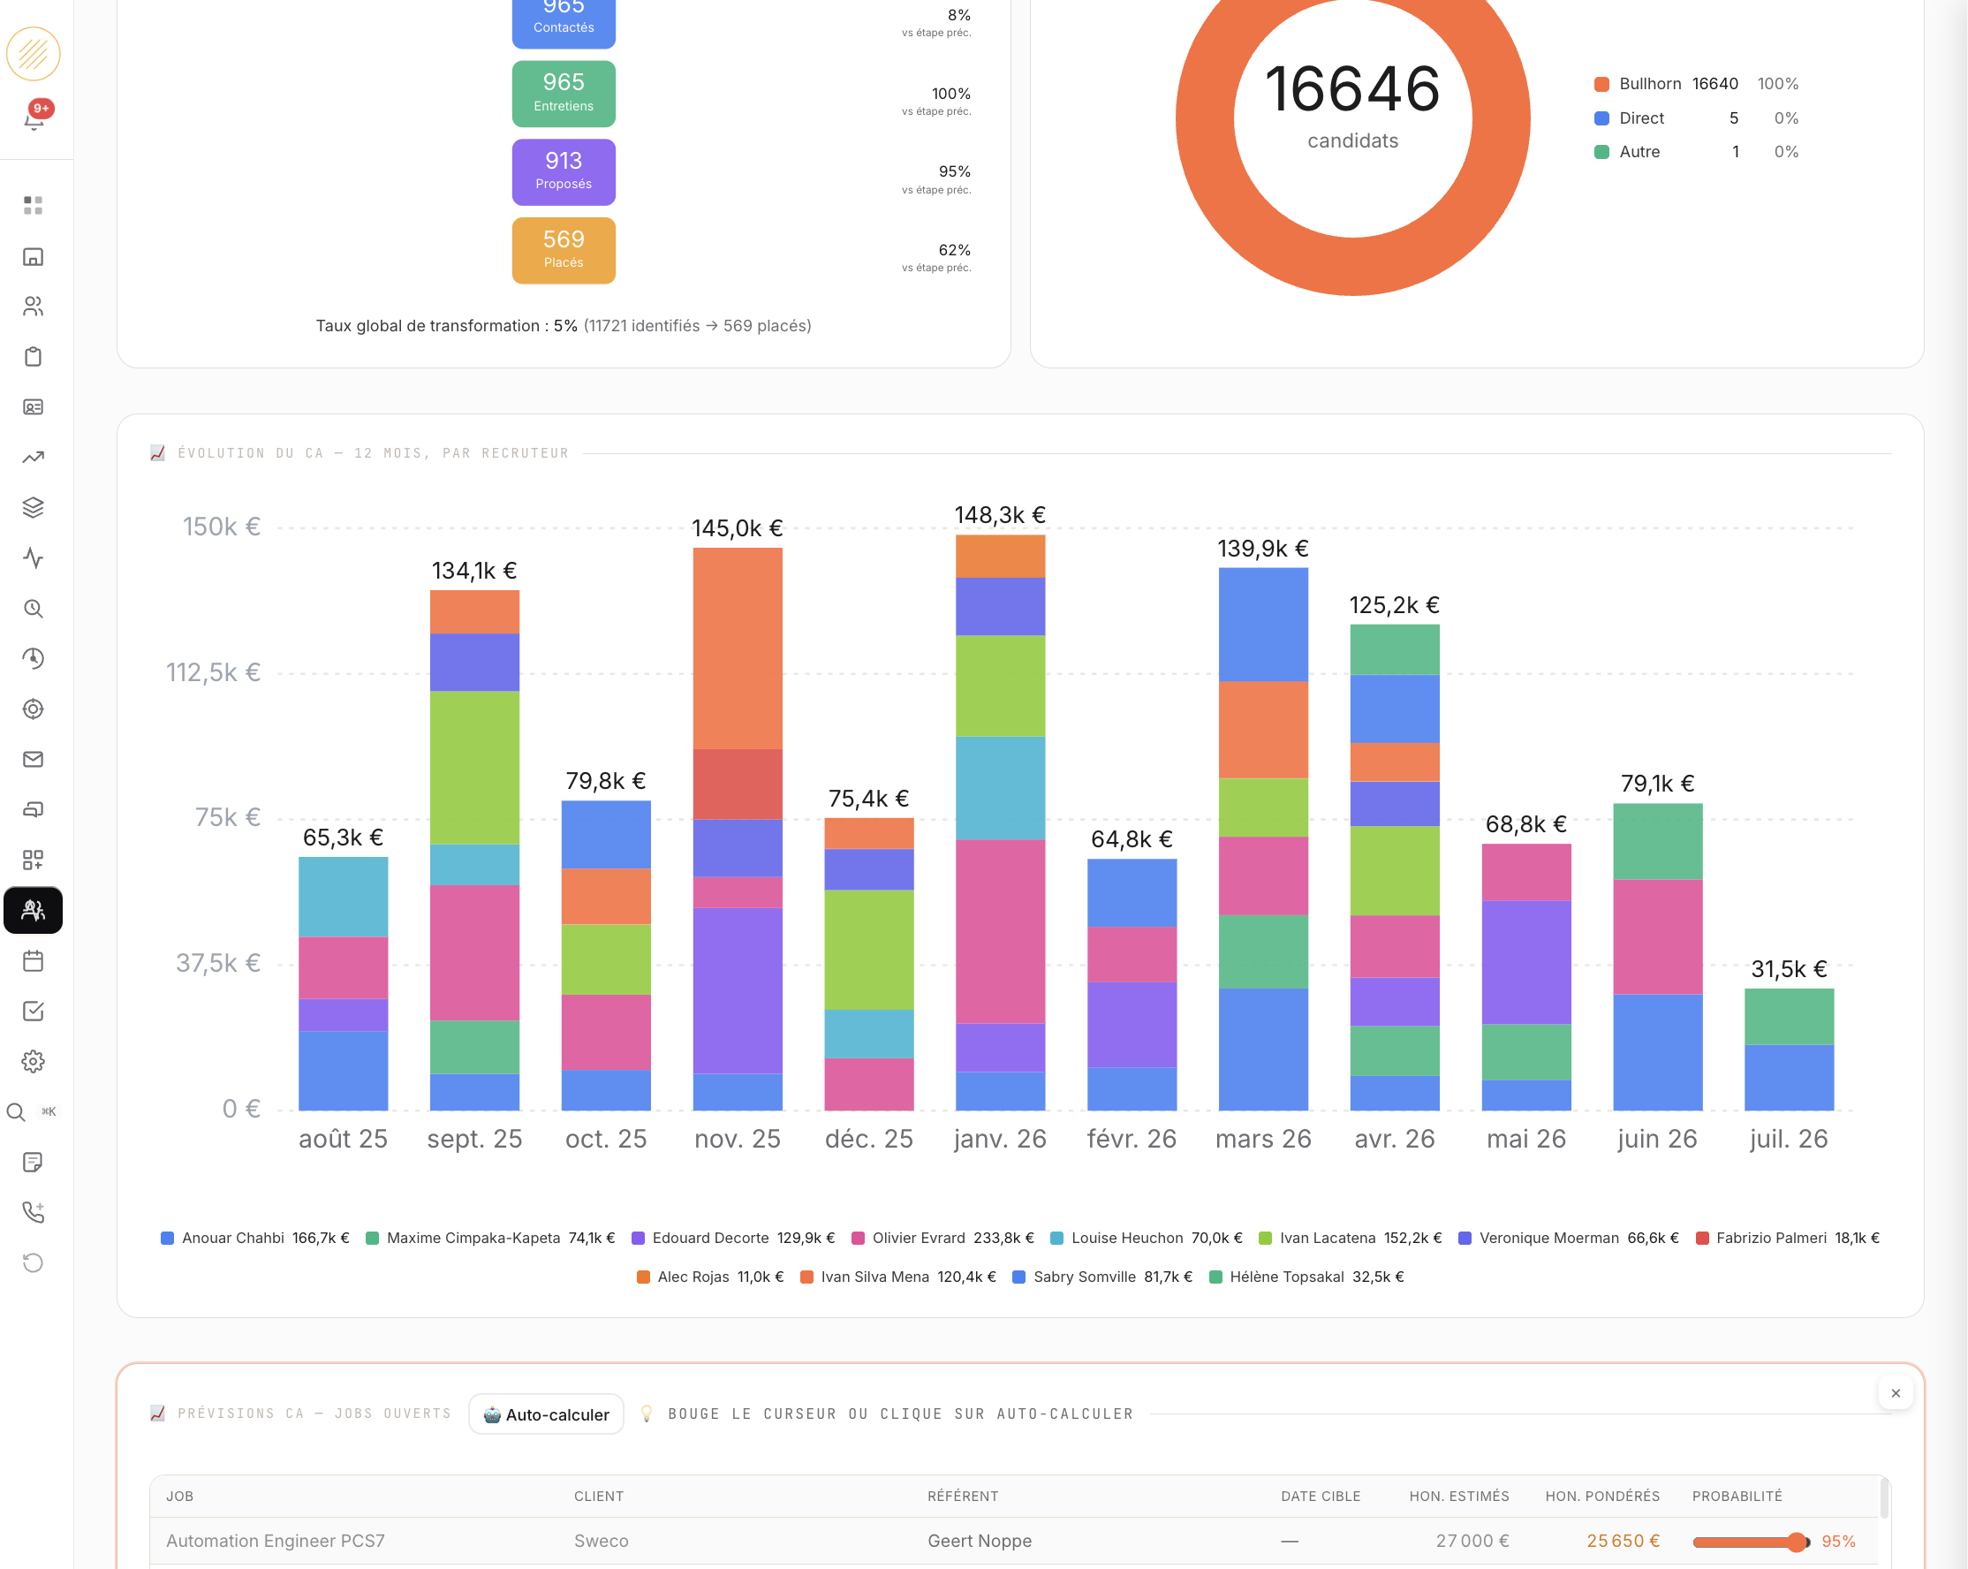
Task: Click the Auto-calculer button
Action: coord(546,1414)
